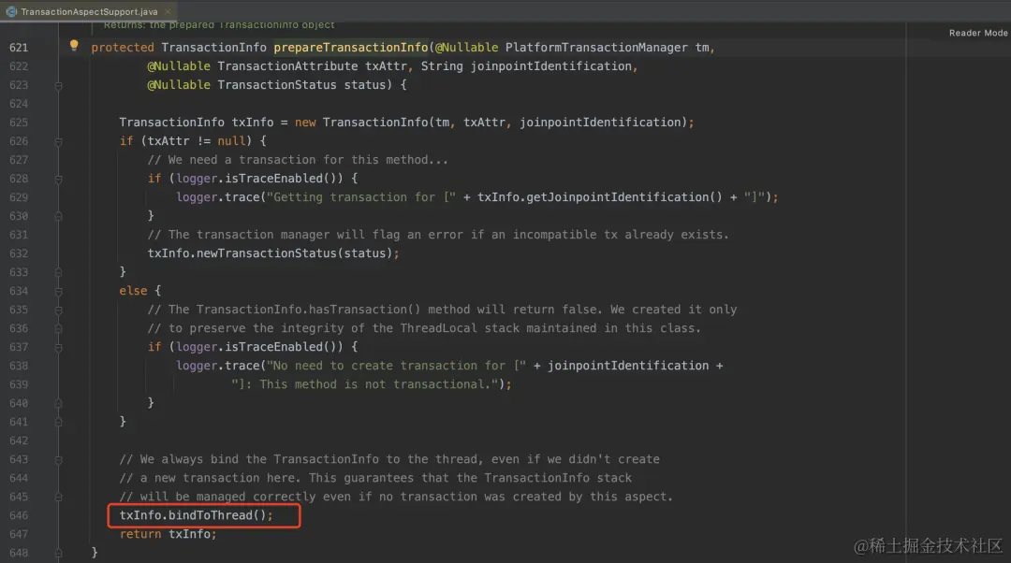Click the TransactionAttribute type on line 622
Screen dimensions: 1011x563
[287, 66]
